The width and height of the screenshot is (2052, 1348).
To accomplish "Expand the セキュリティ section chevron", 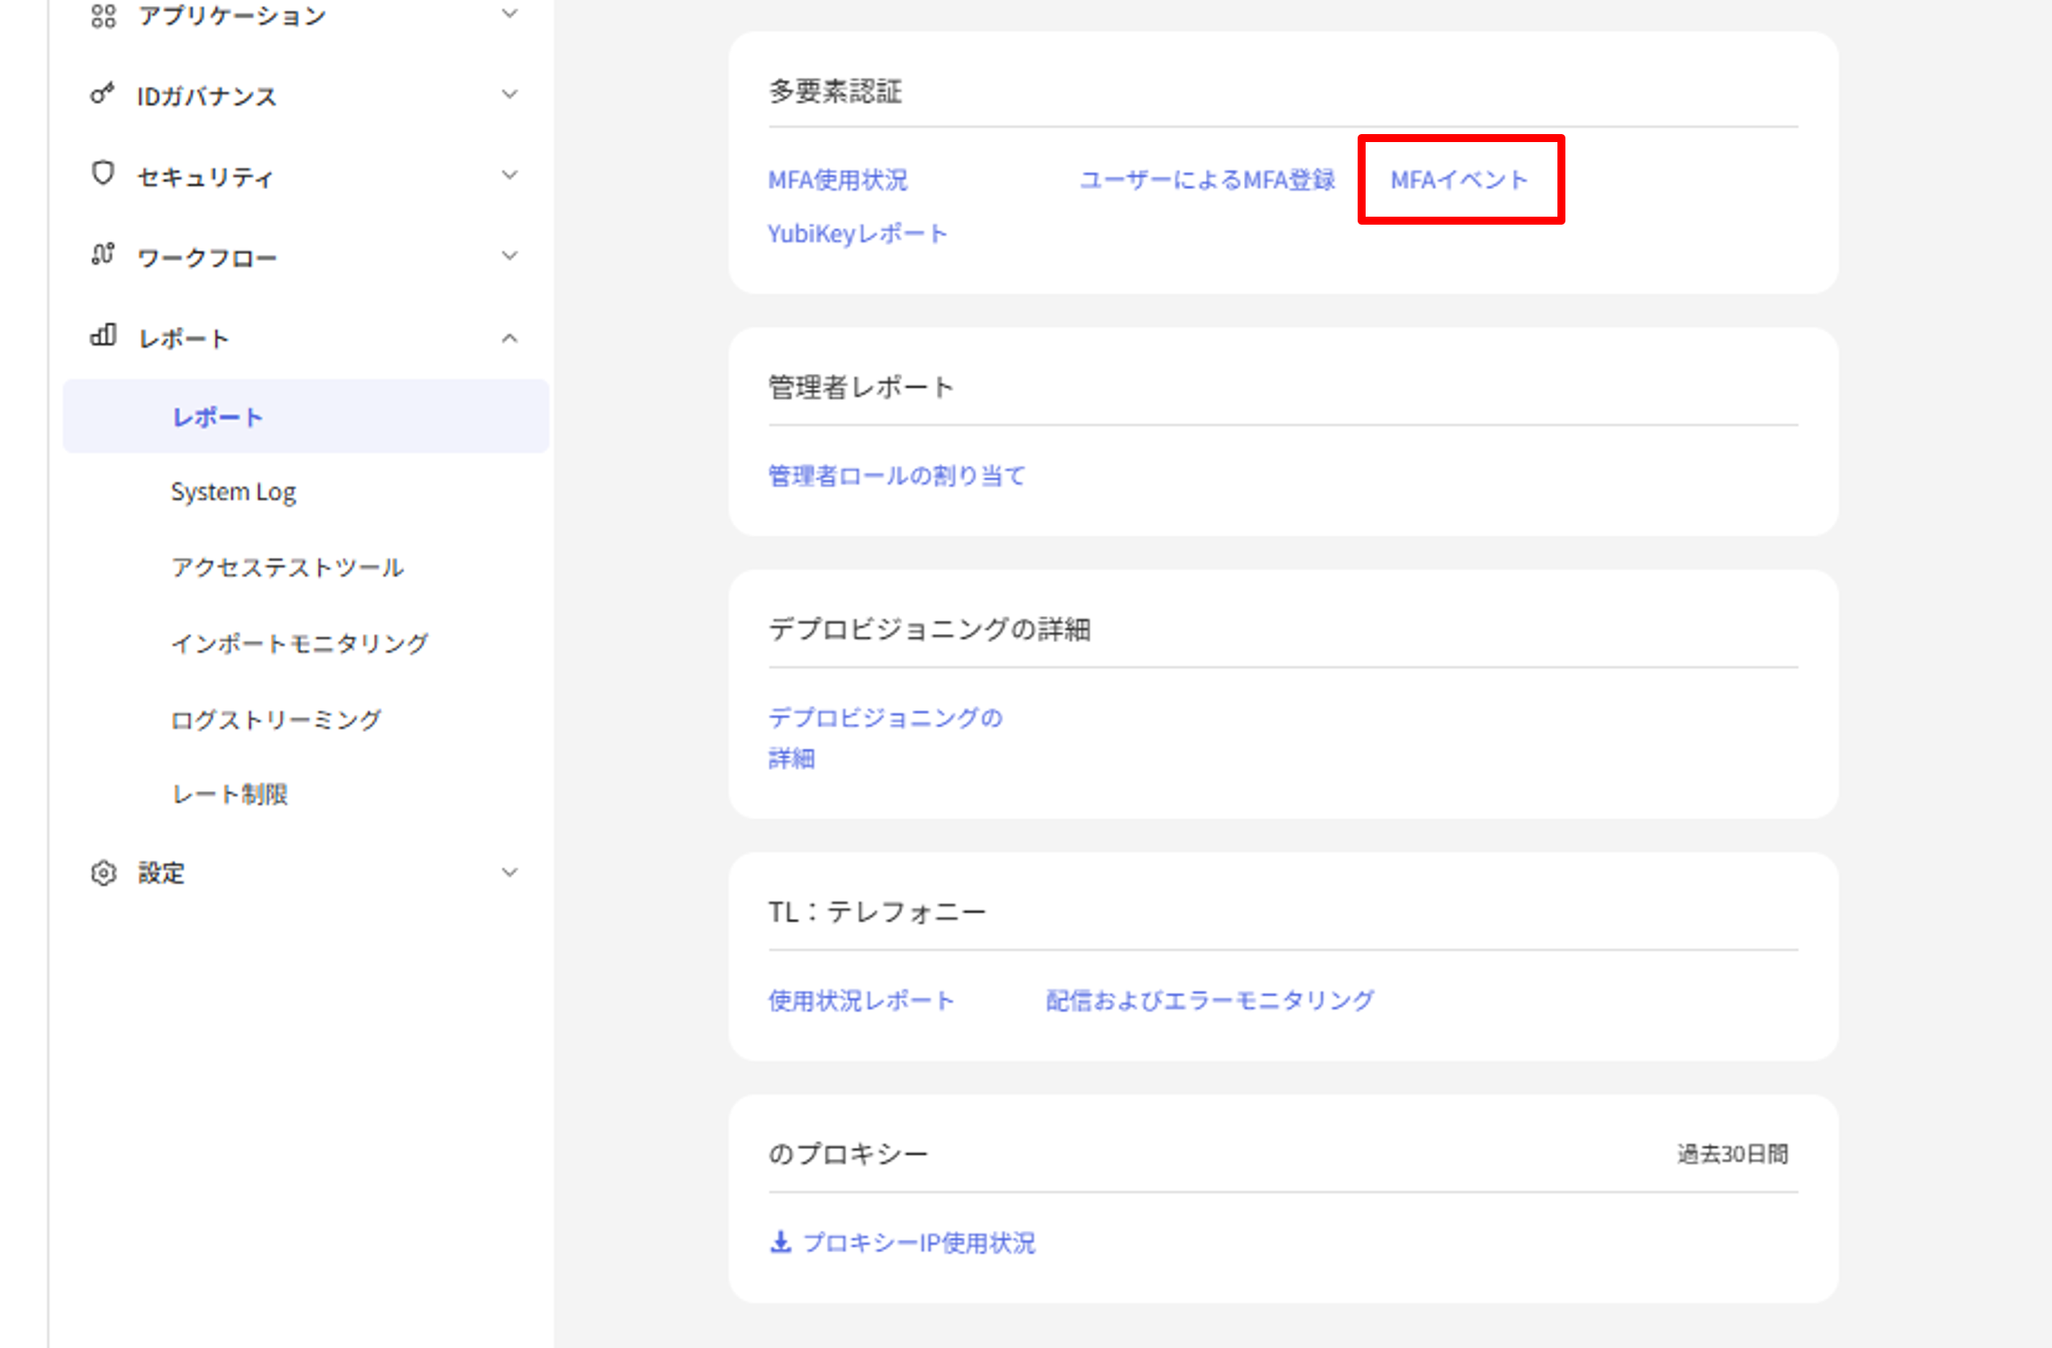I will tap(510, 175).
